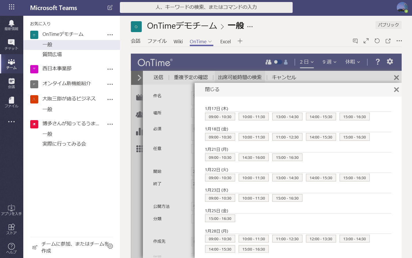The width and height of the screenshot is (412, 258).
Task: Open ストア in the sidebar
Action: click(12, 229)
